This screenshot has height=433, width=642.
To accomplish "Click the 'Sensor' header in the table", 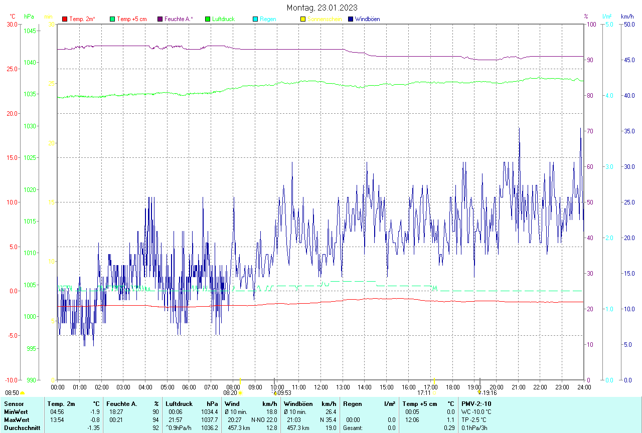I will pyautogui.click(x=13, y=404).
